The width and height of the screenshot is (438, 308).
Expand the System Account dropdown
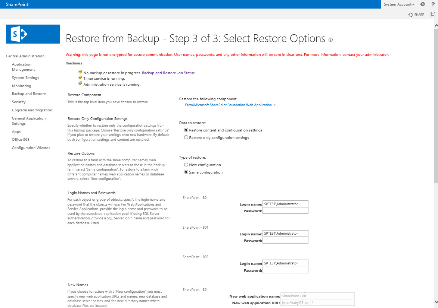click(399, 4)
